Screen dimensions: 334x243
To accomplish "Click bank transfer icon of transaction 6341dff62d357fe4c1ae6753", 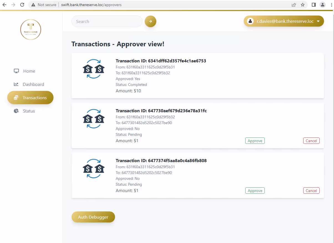I will click(94, 69).
